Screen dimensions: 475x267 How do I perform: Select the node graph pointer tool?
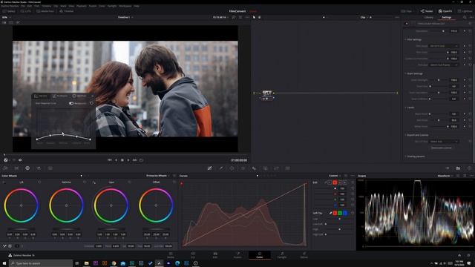(x=254, y=17)
